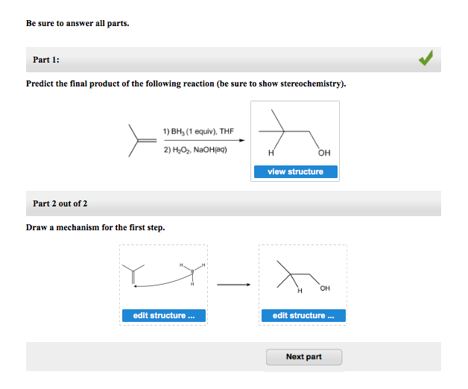Click 'Draw a mechanism for the first step' text
This screenshot has height=389, width=468.
95,227
